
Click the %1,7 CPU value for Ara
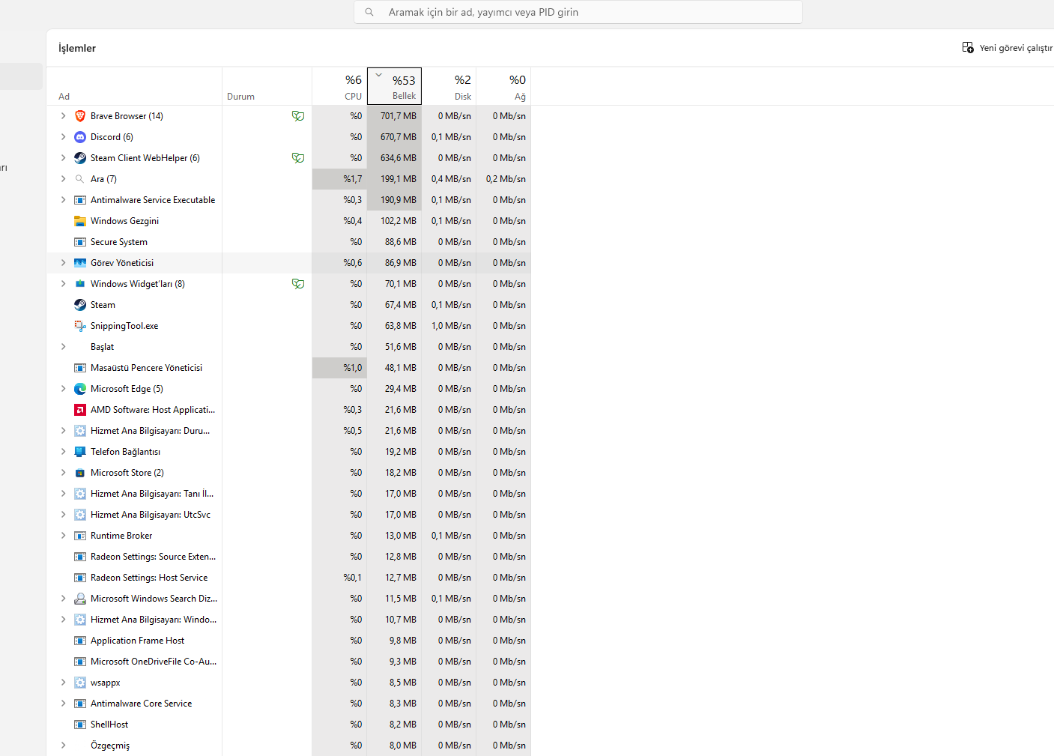click(x=353, y=179)
